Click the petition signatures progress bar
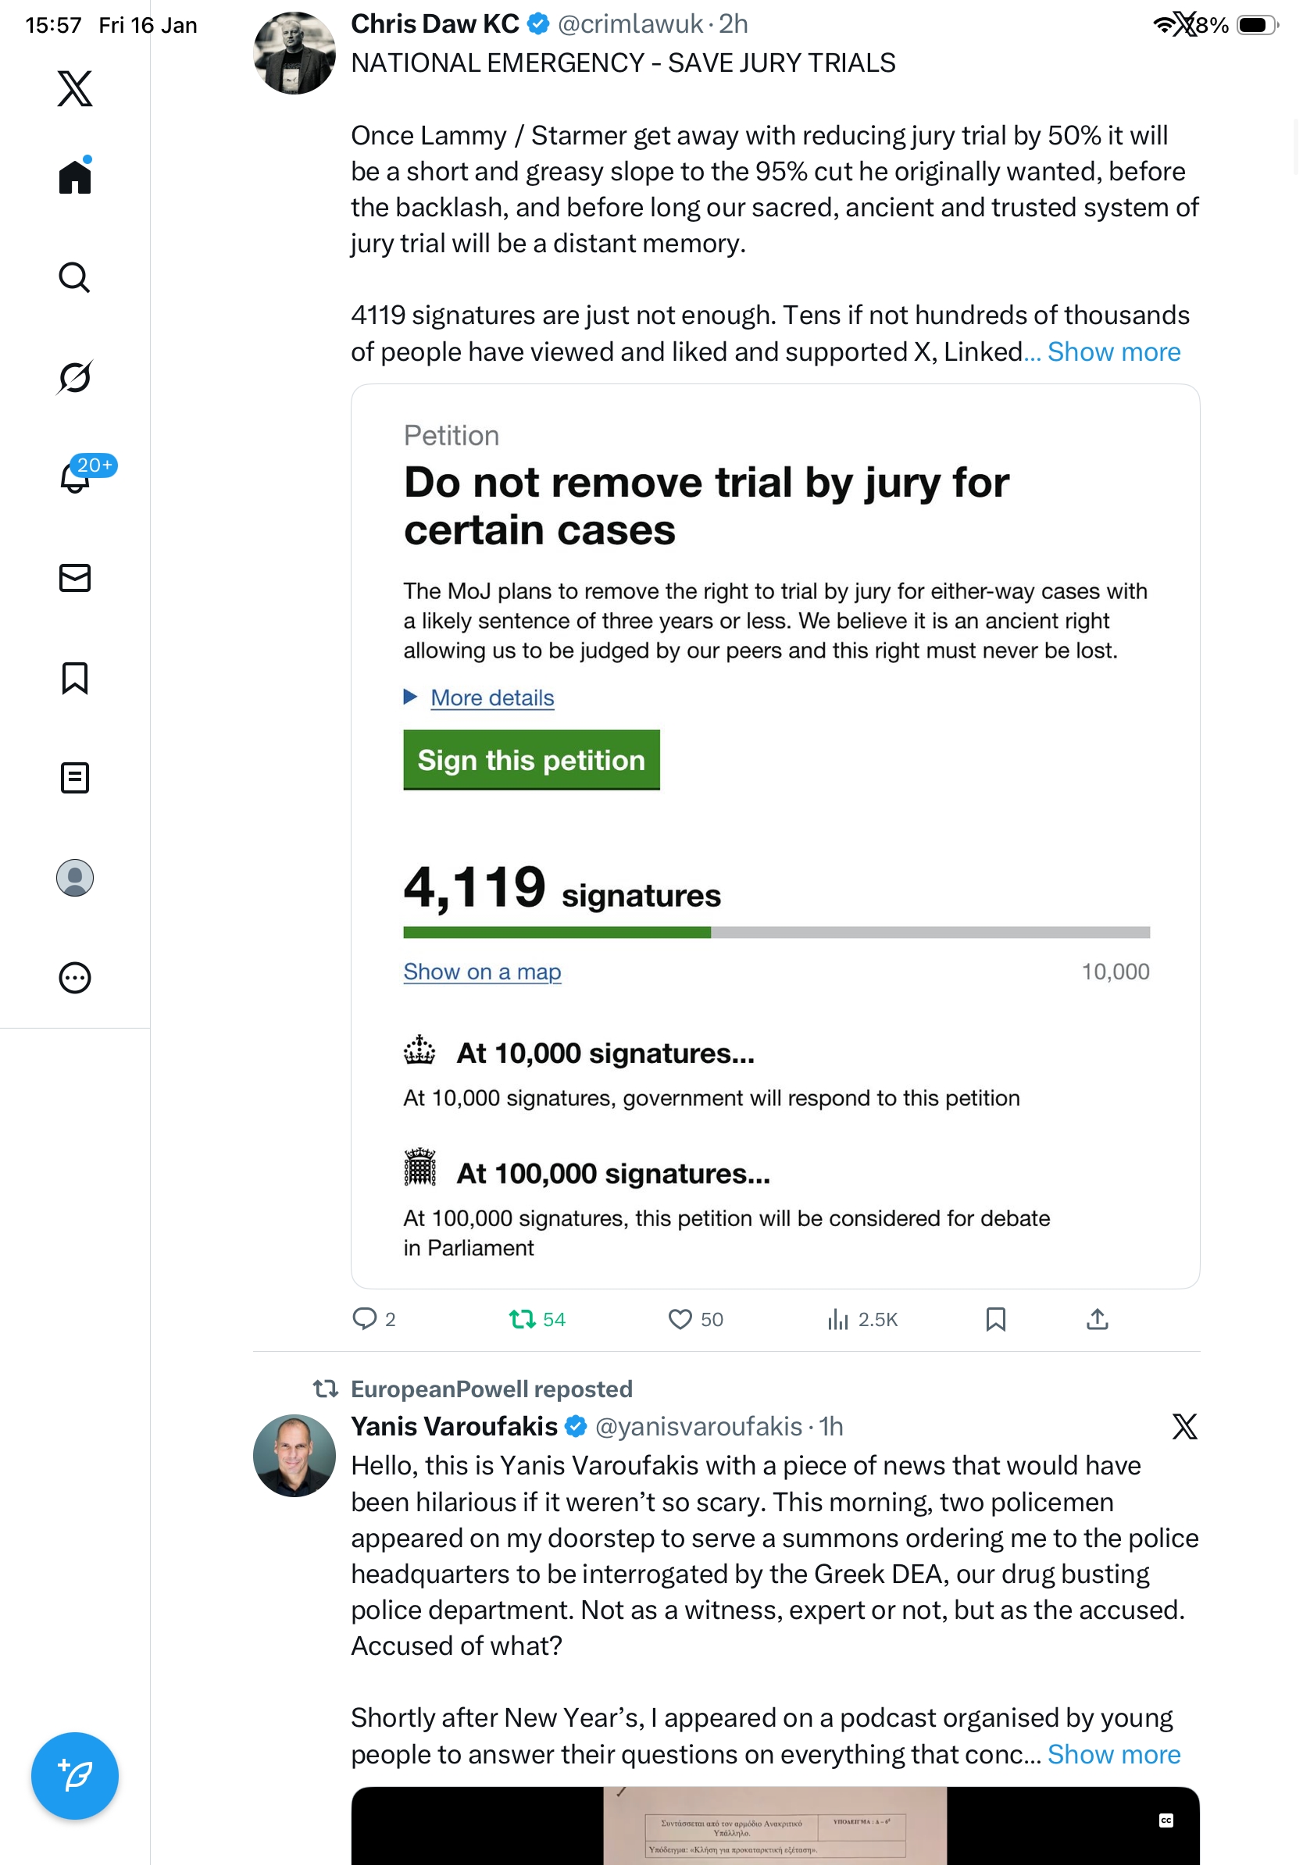1303x1865 pixels. coord(776,932)
